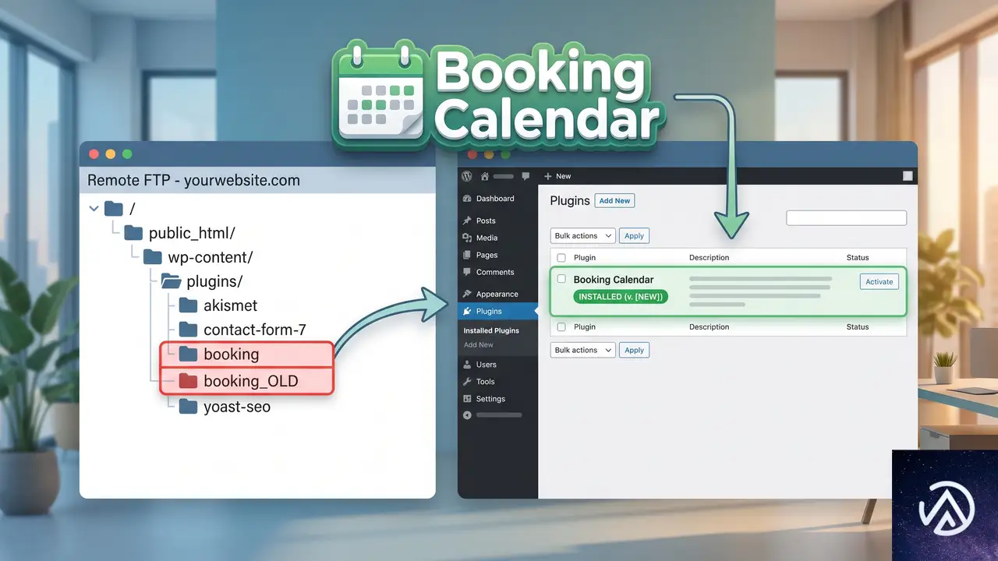Viewport: 998px width, 561px height.
Task: Select the contact-form-7 folder
Action: point(239,330)
